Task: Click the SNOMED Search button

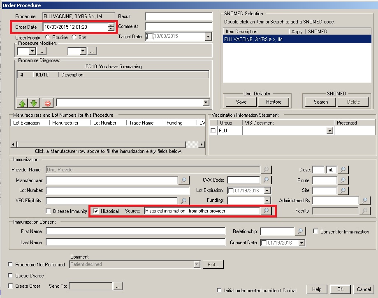Action: 320,102
